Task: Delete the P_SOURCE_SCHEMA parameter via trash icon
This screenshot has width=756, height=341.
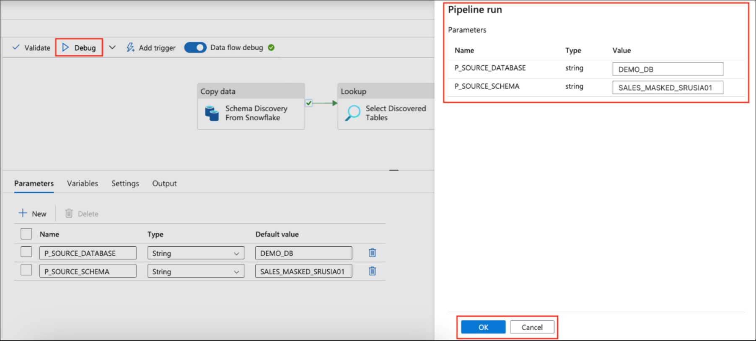Action: [372, 271]
